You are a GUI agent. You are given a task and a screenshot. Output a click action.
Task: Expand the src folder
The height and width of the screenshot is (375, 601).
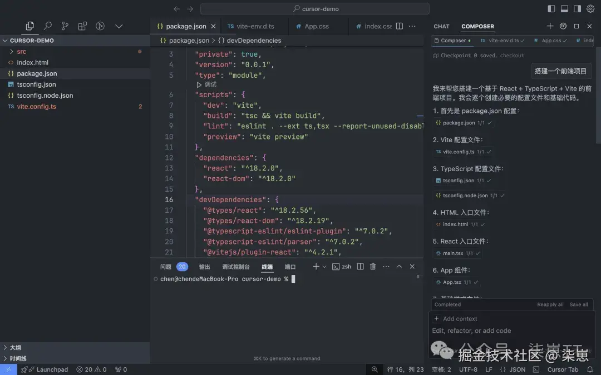point(75,51)
